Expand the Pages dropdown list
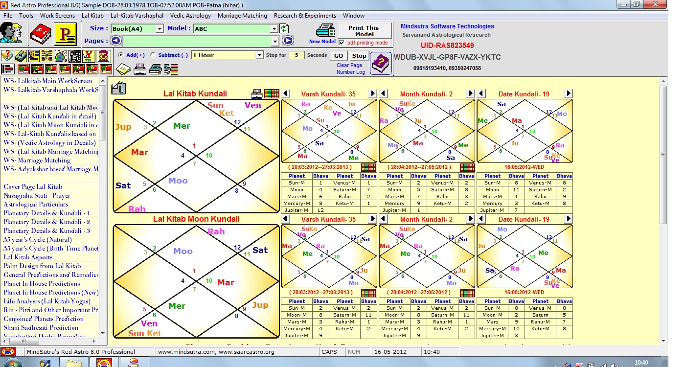 274,41
